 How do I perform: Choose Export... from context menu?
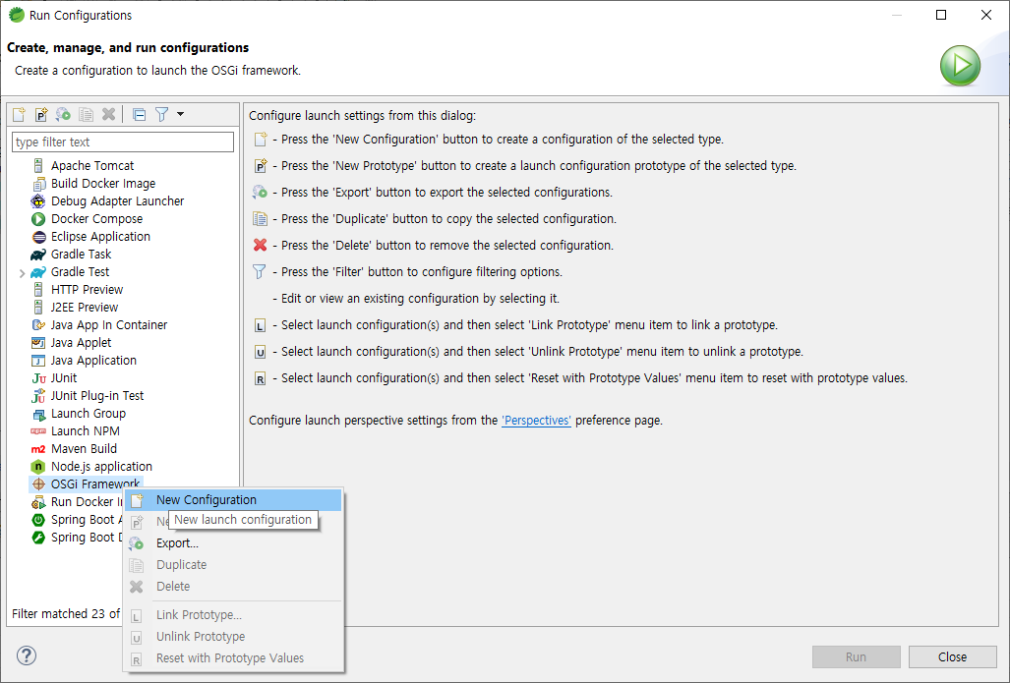233,543
